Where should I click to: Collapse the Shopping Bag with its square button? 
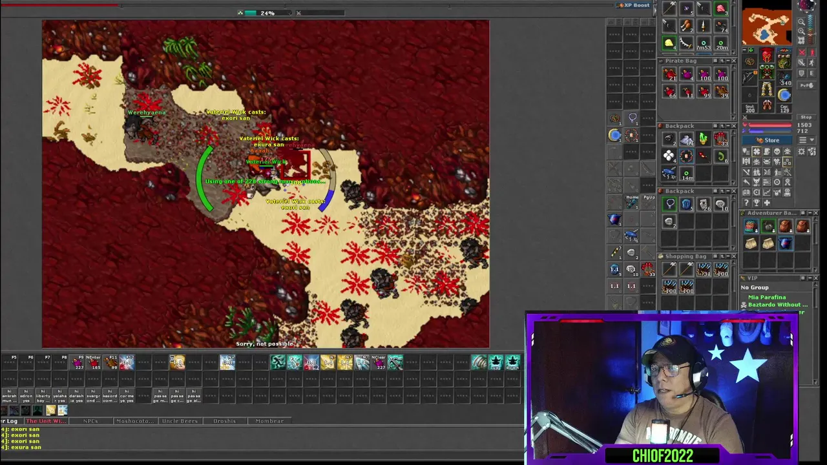coord(715,256)
